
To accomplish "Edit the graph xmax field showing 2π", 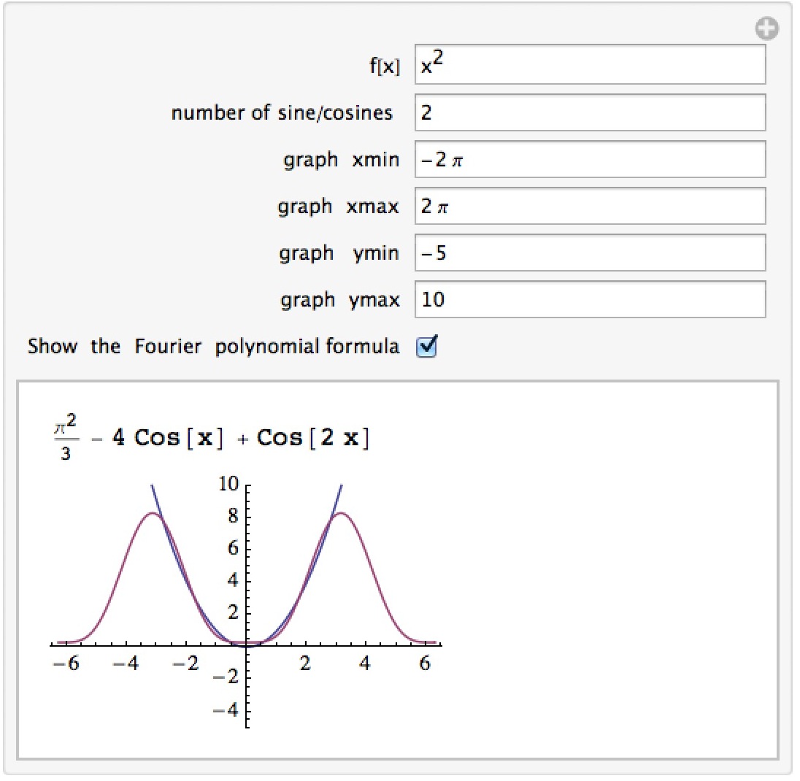I will [x=590, y=206].
